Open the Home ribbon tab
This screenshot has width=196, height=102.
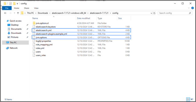pyautogui.click(x=17, y=8)
